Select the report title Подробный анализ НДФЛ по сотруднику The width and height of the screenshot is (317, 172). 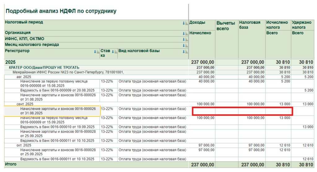(x=61, y=11)
